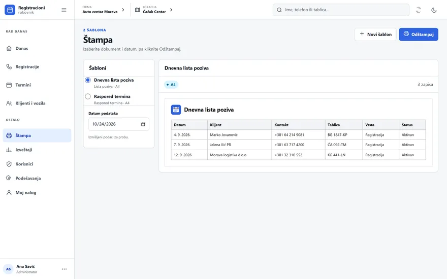Click the map icon next to Lokacija
Image resolution: width=447 pixels, height=279 pixels.
click(x=138, y=10)
